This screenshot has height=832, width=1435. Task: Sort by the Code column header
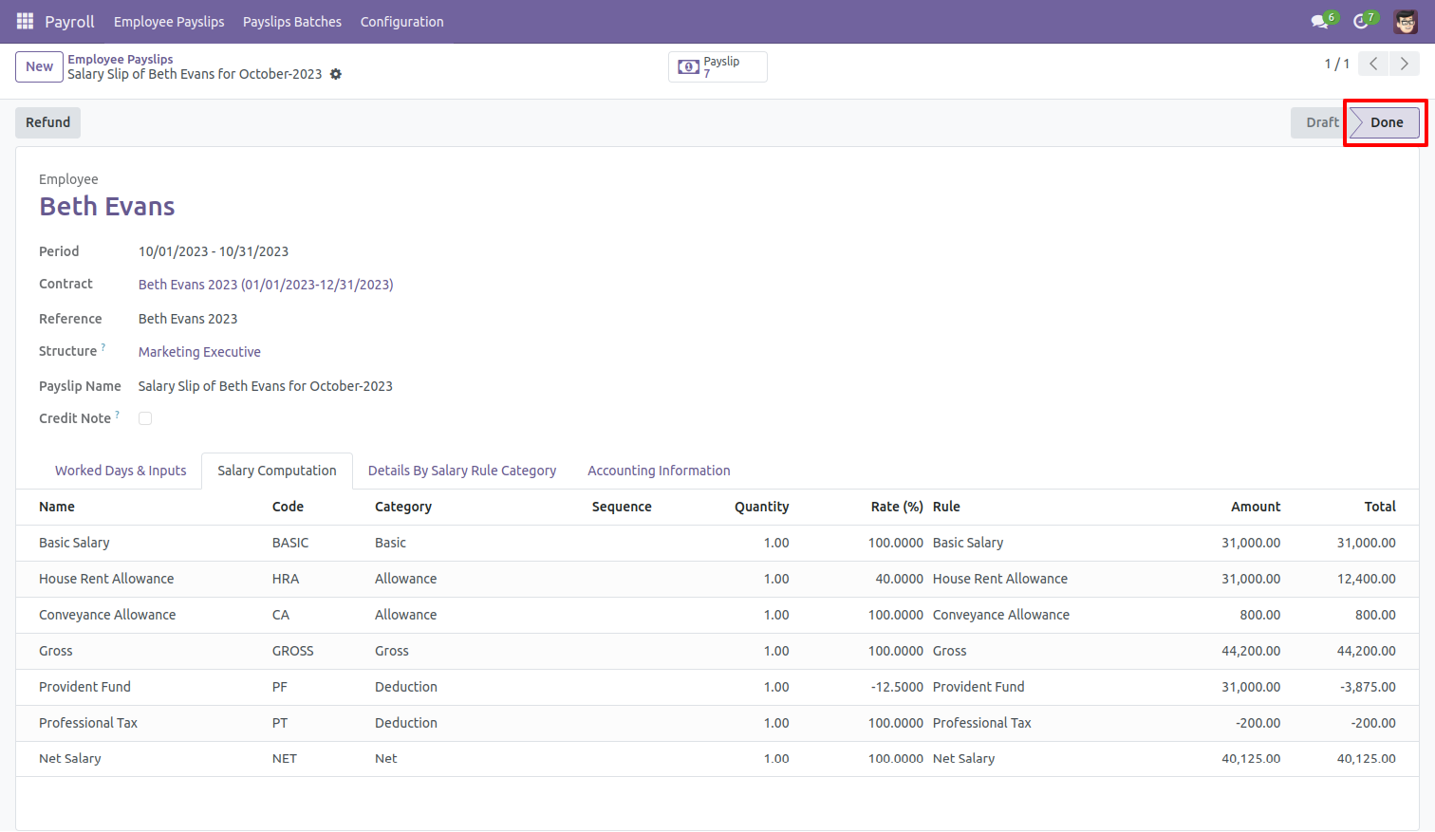click(x=288, y=507)
